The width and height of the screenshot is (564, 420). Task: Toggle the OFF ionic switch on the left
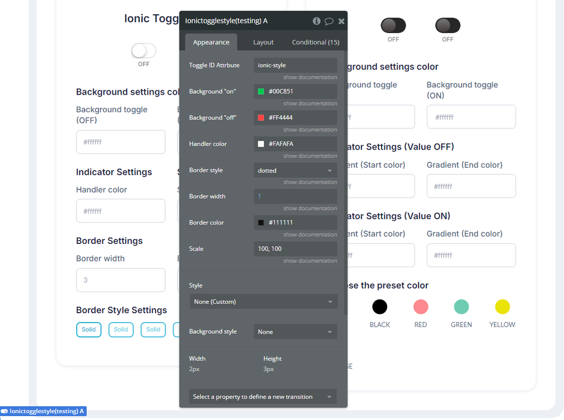(144, 50)
